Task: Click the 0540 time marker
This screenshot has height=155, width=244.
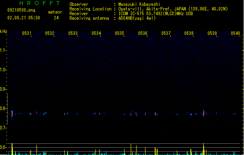Action: (x=235, y=33)
